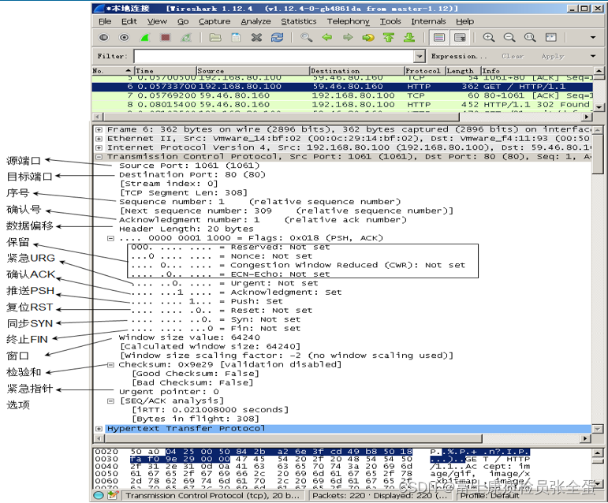Zoom in packet text icon
This screenshot has height=503, width=608.
(x=489, y=38)
